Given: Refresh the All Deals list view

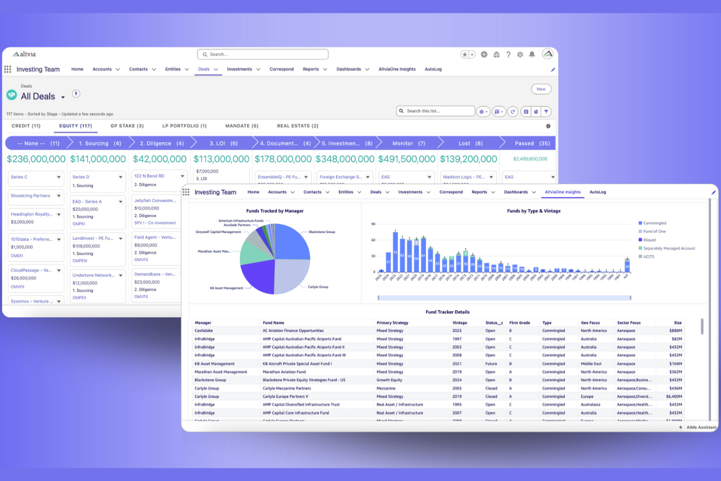Looking at the screenshot, I should coord(513,111).
